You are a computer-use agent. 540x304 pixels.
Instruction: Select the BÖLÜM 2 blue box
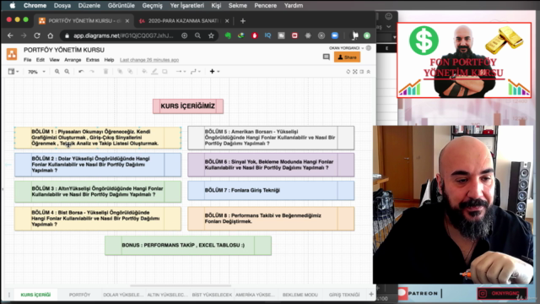click(x=98, y=165)
